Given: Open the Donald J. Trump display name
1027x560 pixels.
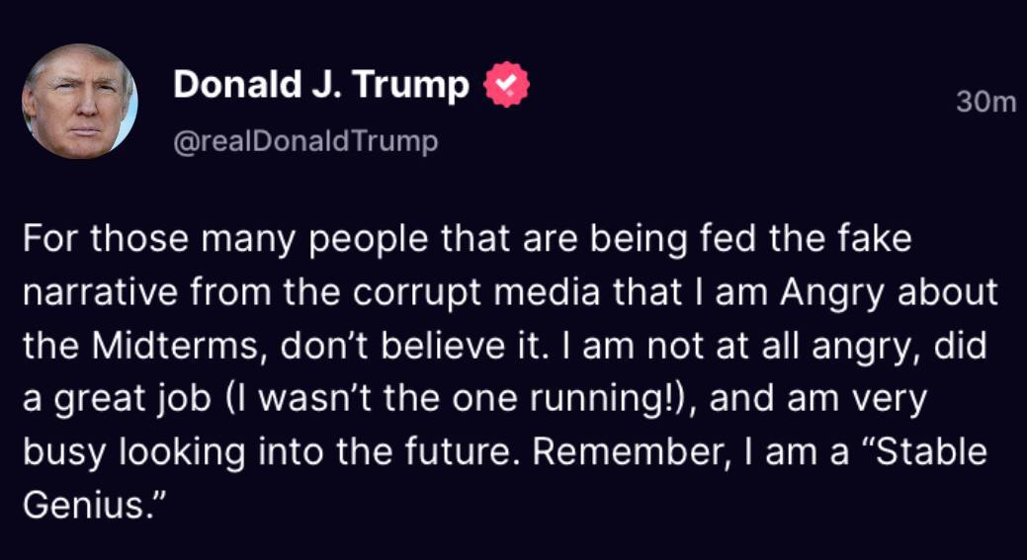Looking at the screenshot, I should coord(321,87).
